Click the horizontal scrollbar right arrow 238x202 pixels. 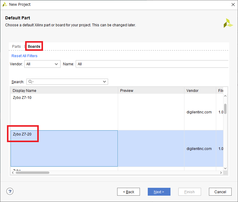(x=221, y=173)
